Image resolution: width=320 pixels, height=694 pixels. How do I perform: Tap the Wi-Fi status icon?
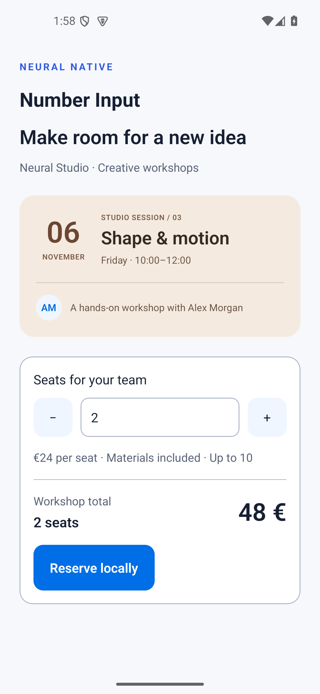267,21
